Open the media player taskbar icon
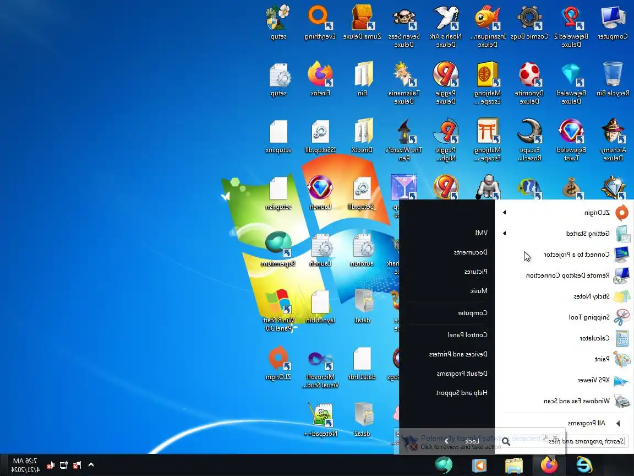 (479, 464)
